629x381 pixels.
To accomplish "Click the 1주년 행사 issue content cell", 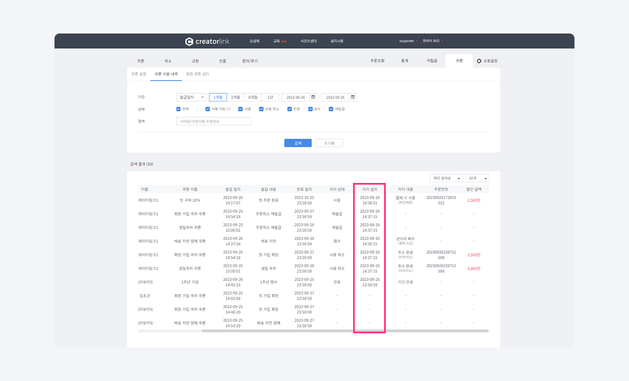I will pos(268,282).
